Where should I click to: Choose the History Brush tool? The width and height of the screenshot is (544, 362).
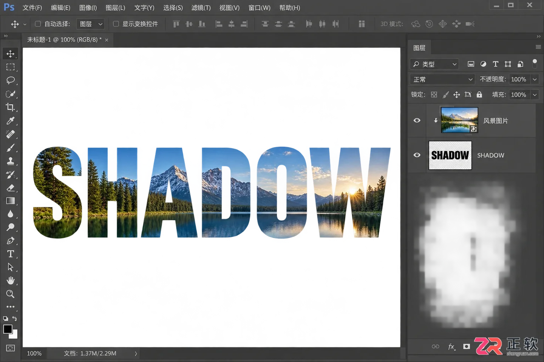[10, 174]
